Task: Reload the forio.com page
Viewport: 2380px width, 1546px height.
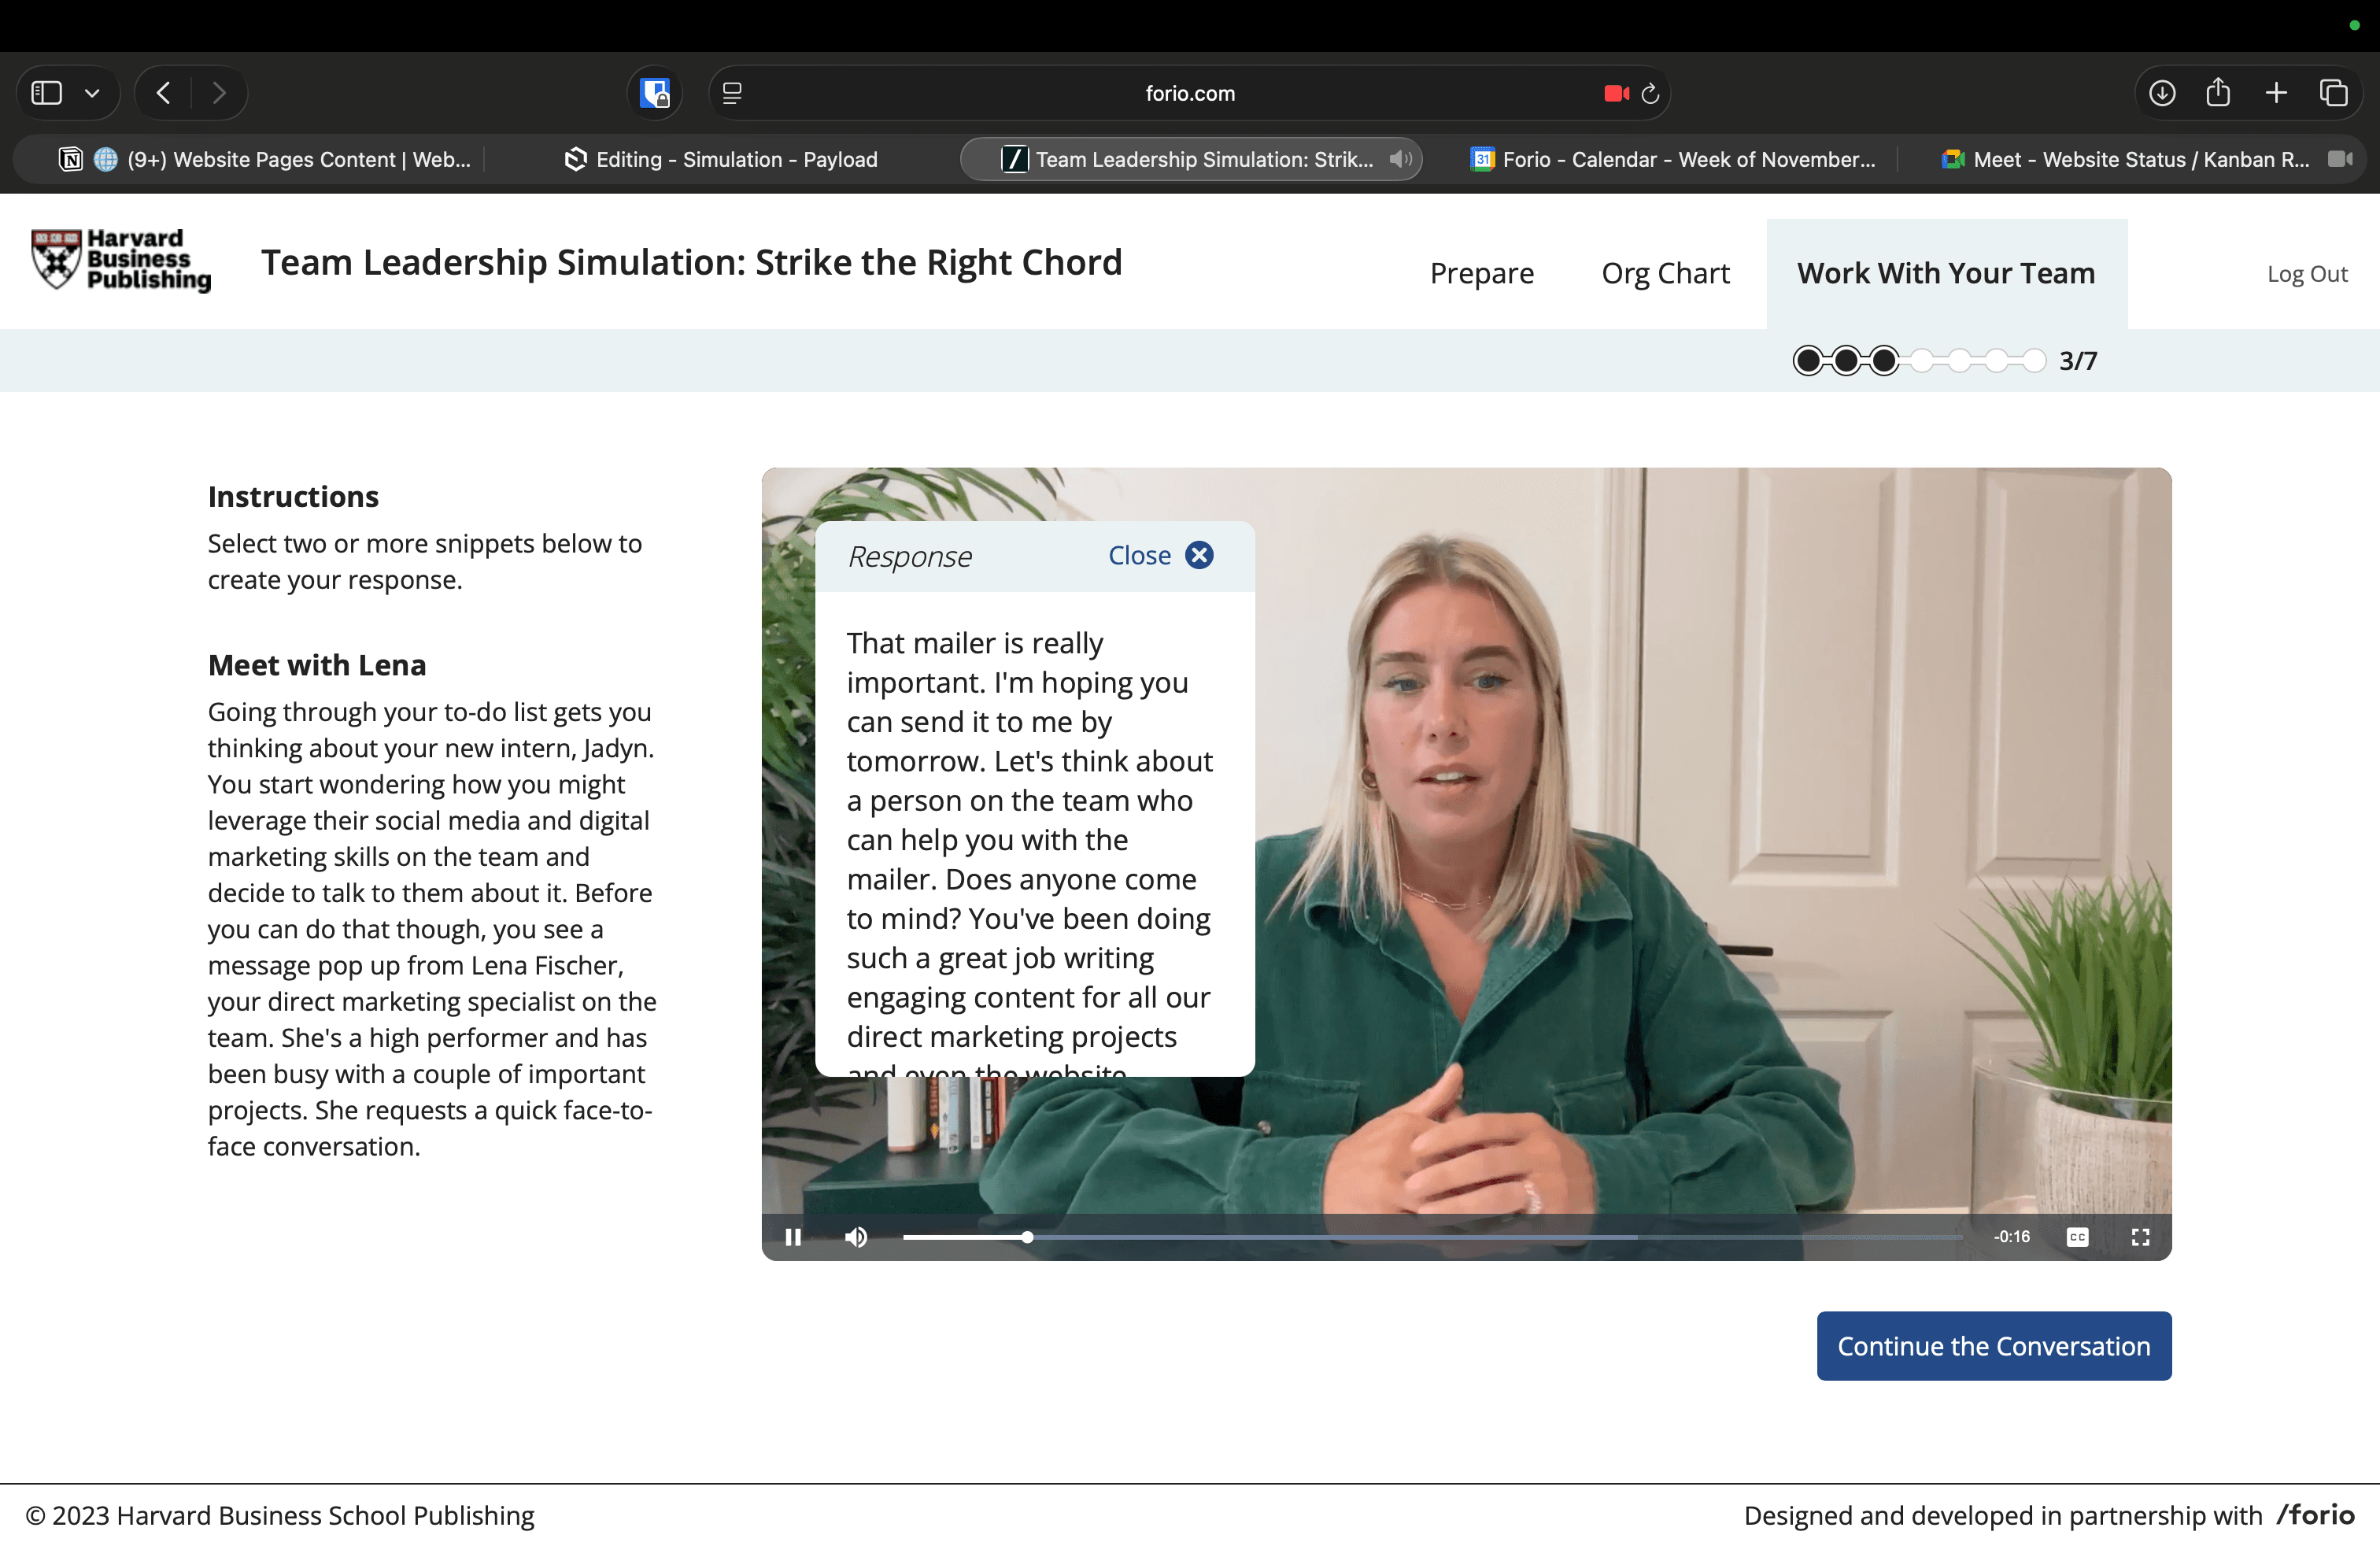Action: click(x=1651, y=93)
